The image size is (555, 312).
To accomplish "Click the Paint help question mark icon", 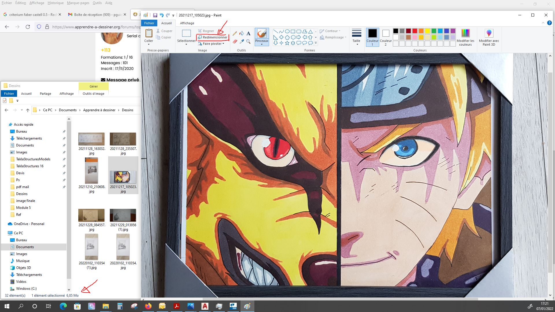I will pyautogui.click(x=549, y=23).
